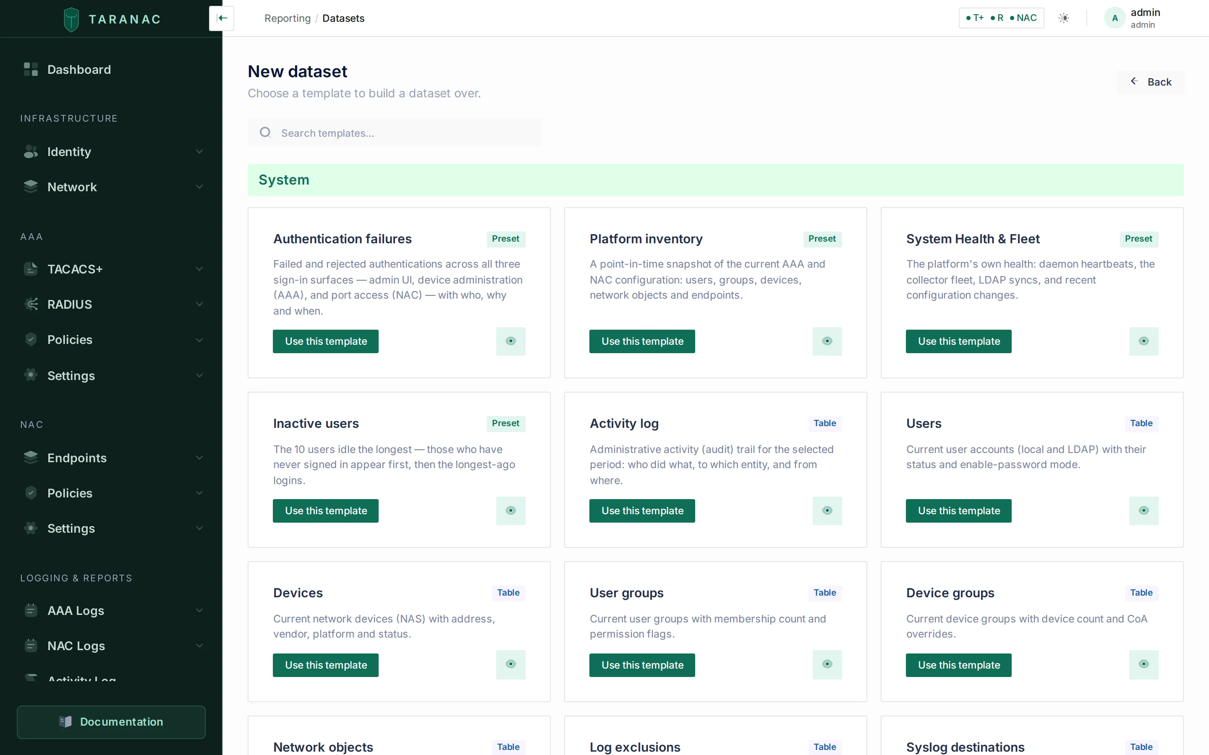The width and height of the screenshot is (1209, 755).
Task: Use the Platform inventory template
Action: (642, 341)
